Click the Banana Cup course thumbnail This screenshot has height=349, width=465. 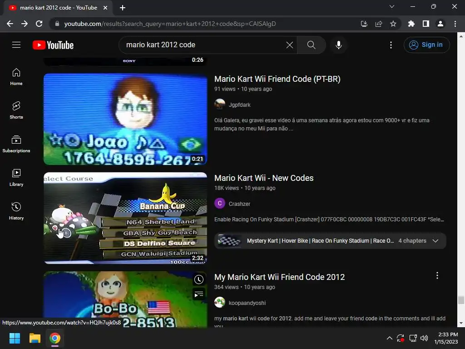click(x=125, y=218)
